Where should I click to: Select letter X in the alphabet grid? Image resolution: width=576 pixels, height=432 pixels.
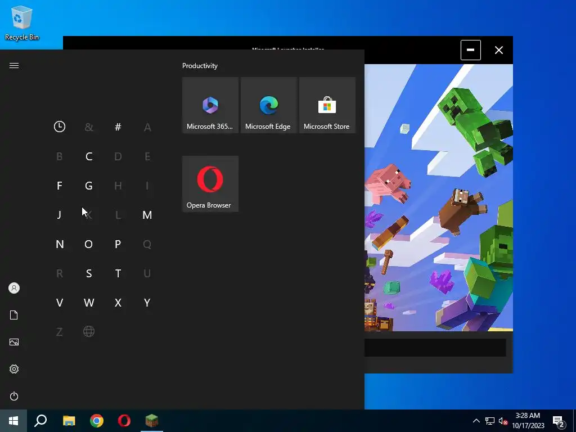click(x=118, y=303)
